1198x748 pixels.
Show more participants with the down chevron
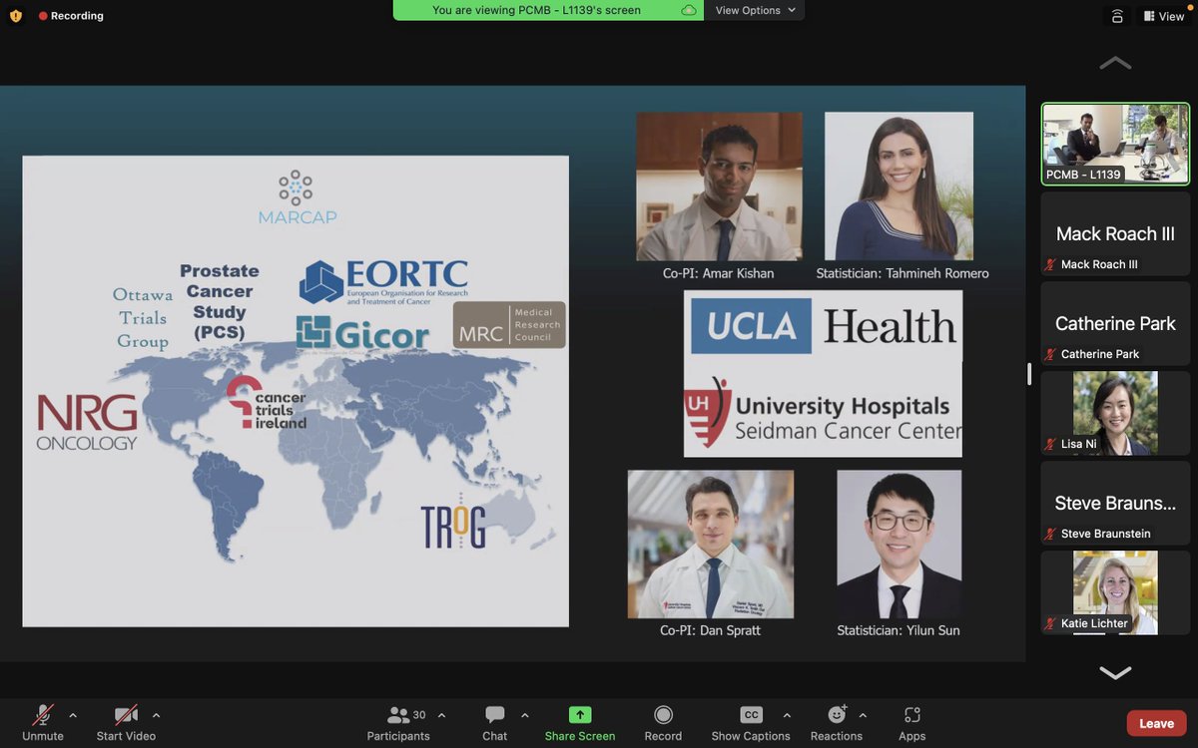pos(1115,673)
